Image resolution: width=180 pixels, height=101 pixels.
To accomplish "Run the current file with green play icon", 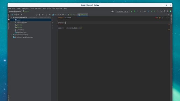I will 131,11.
